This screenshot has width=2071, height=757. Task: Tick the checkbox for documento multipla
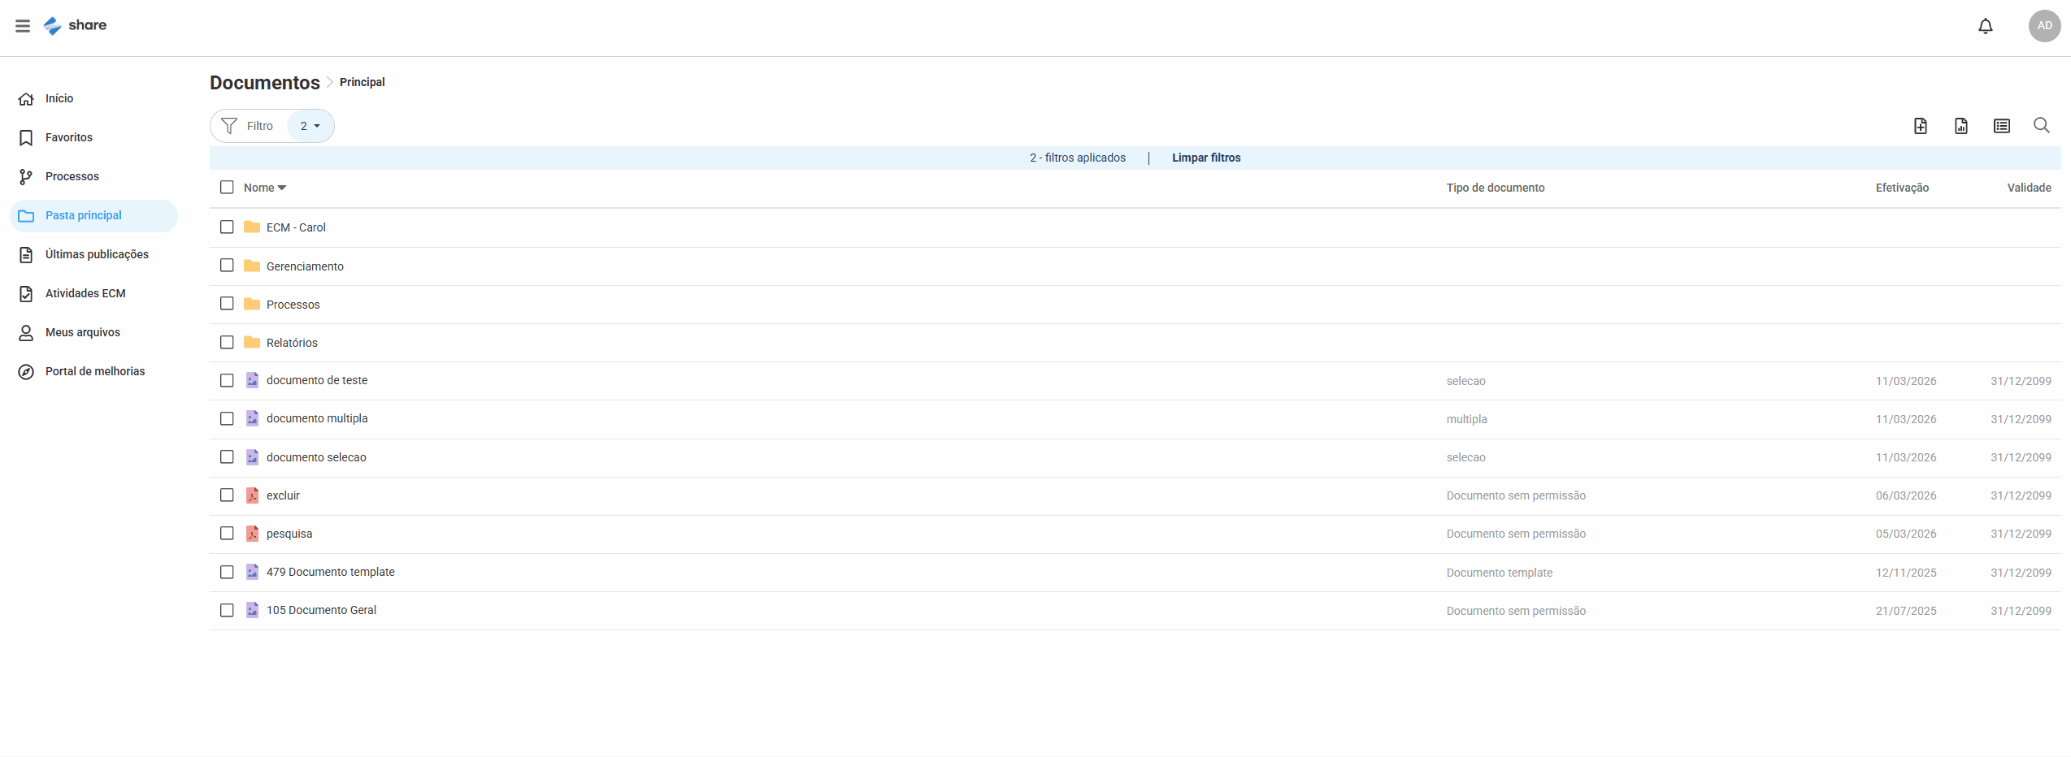pos(227,419)
